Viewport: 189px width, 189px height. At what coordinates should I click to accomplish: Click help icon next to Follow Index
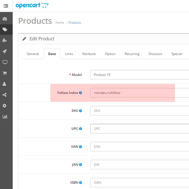[81, 93]
